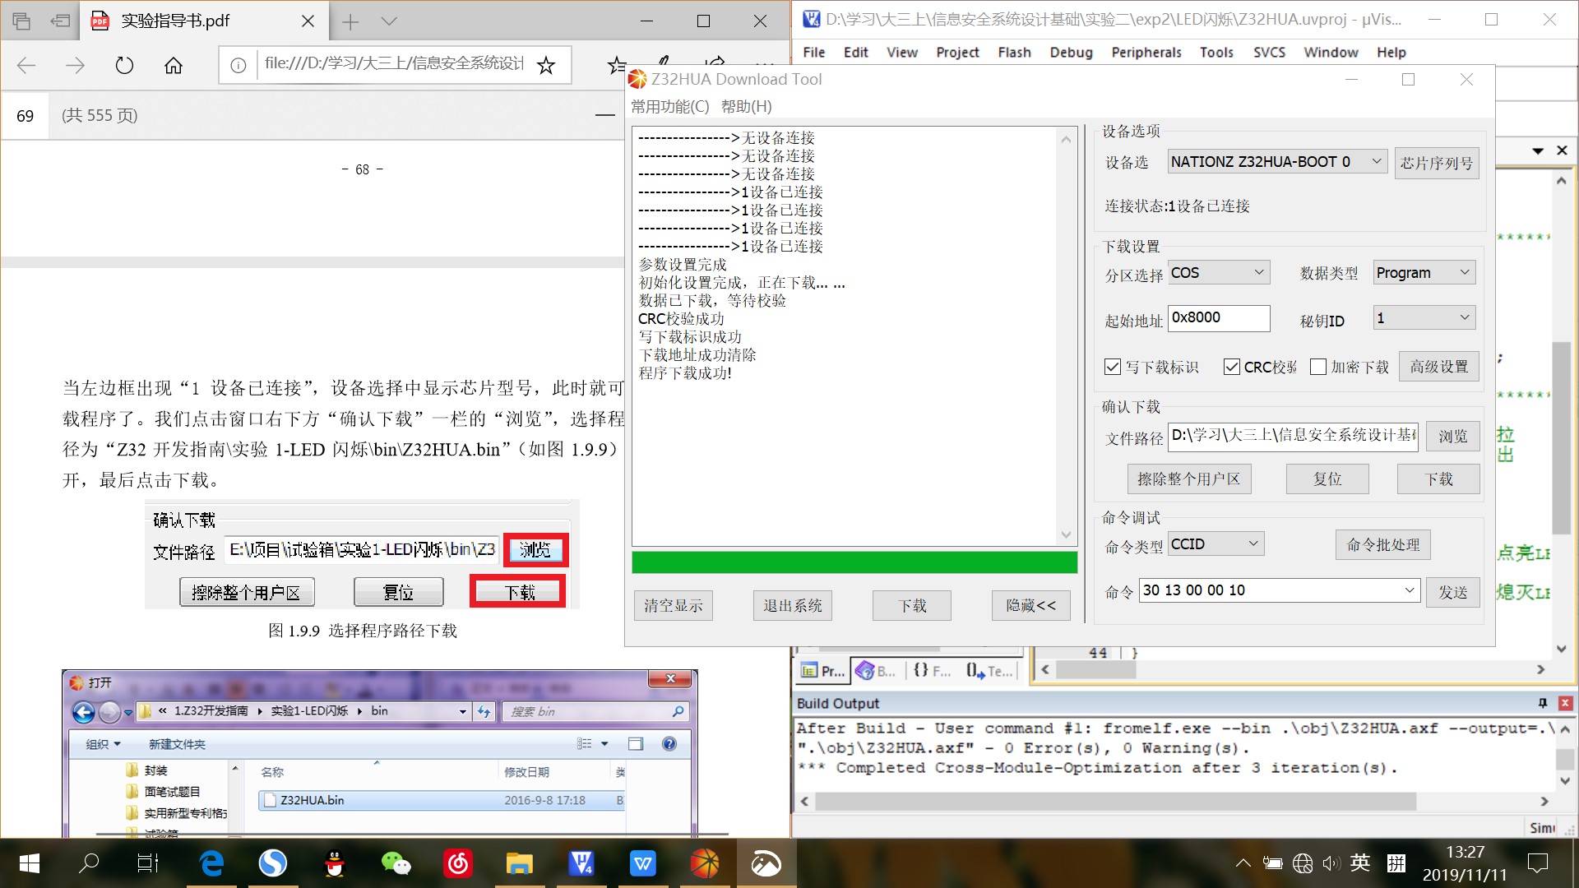Click 发送 send command button

tap(1453, 592)
